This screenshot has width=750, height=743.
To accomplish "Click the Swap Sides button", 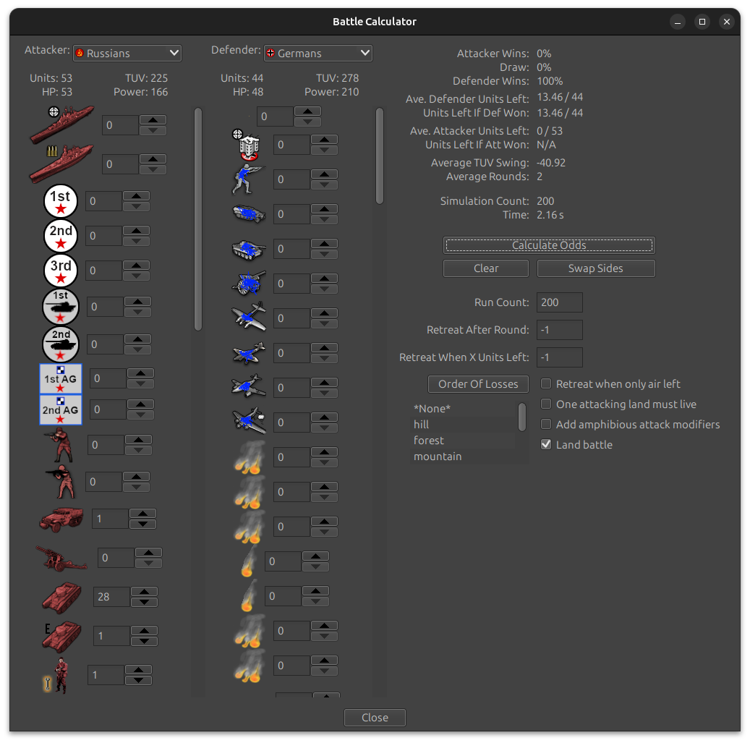I will [596, 268].
